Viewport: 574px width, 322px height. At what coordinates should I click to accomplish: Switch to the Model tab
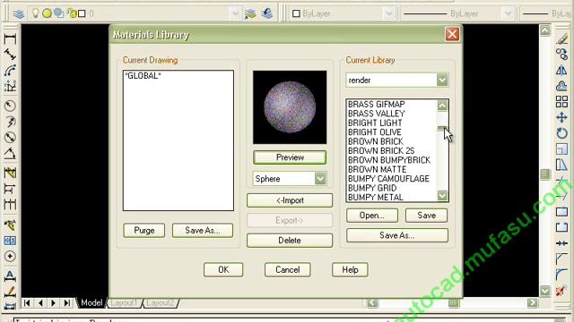(91, 302)
